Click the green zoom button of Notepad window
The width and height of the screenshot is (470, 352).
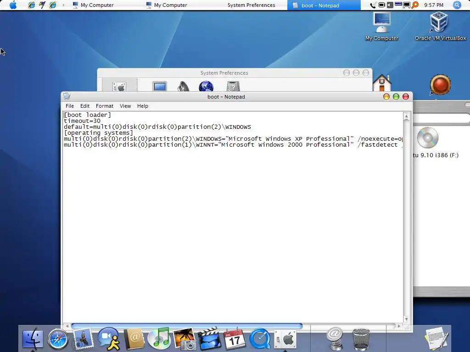coord(396,97)
